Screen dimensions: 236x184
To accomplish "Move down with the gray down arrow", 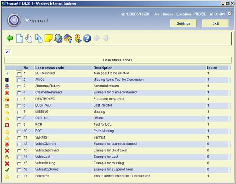I will [106, 39].
